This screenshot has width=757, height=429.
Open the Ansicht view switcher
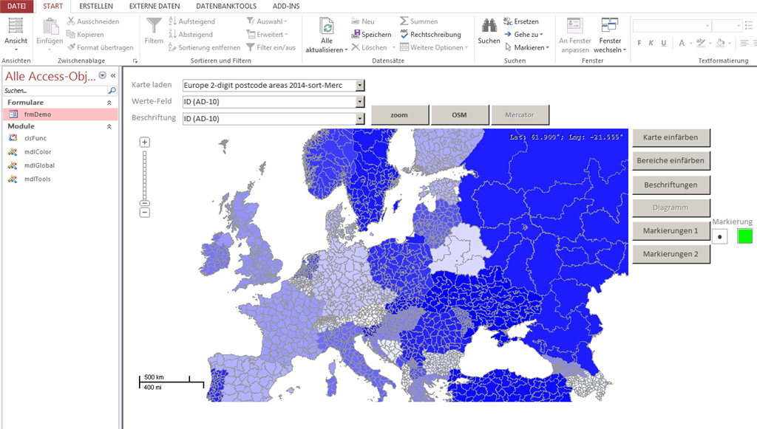click(16, 34)
